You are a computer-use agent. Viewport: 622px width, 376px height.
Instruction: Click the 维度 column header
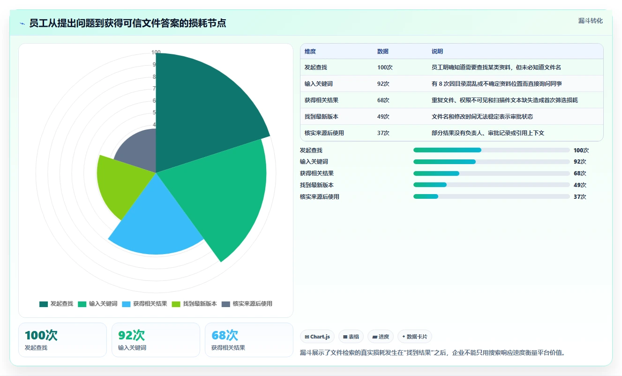310,52
